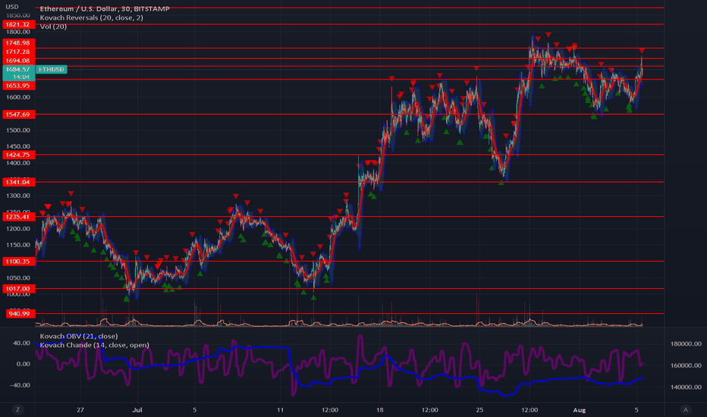This screenshot has height=417, width=707.
Task: Click the 1800.00 price axis value
Action: [18, 32]
